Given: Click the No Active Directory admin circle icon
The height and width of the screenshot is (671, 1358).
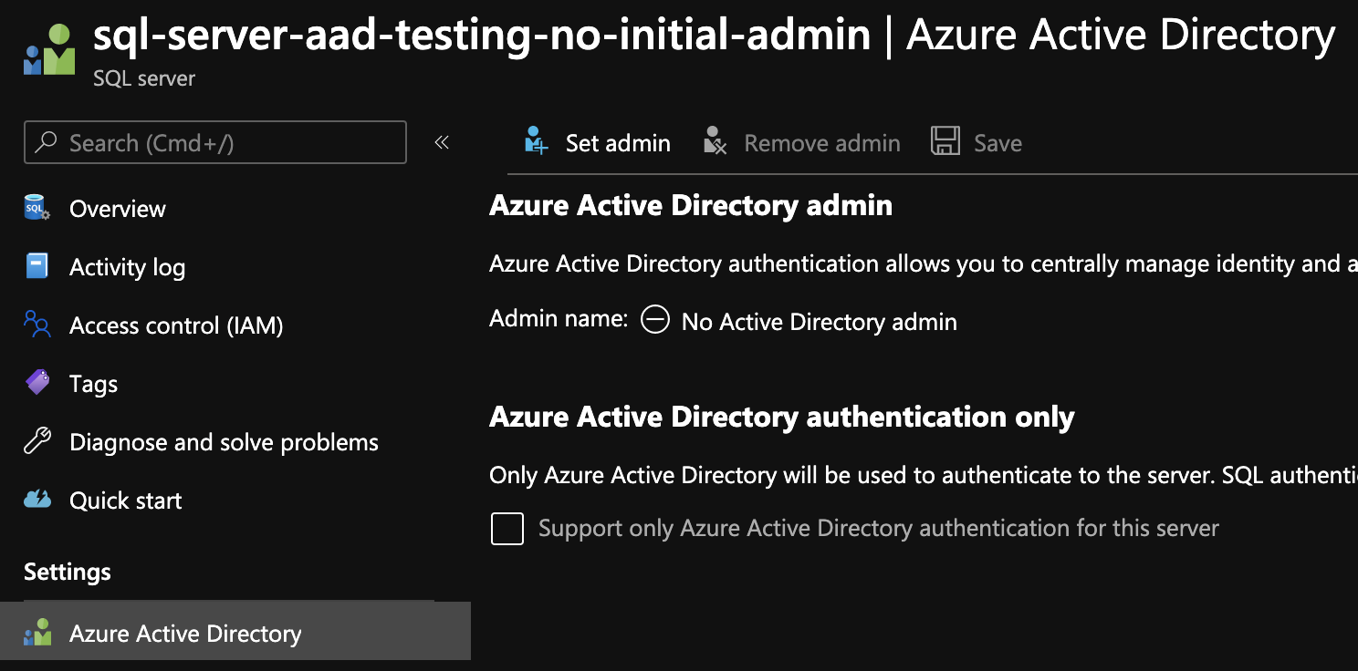Looking at the screenshot, I should click(x=655, y=320).
